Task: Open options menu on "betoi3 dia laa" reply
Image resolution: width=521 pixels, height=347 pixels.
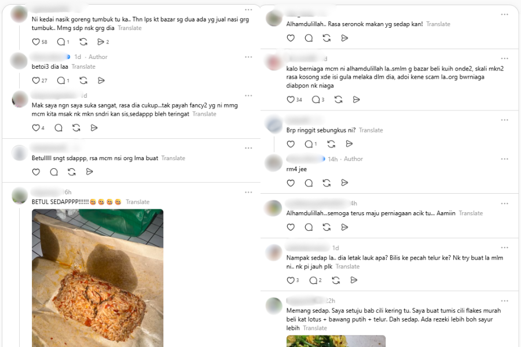Action: tap(249, 57)
